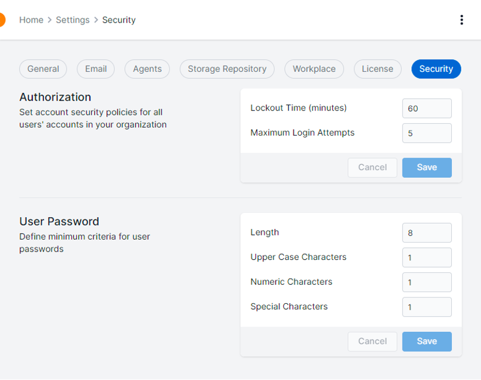Screen dimensions: 481x380
Task: Select the Maximum Login Attempts field
Action: coord(426,133)
